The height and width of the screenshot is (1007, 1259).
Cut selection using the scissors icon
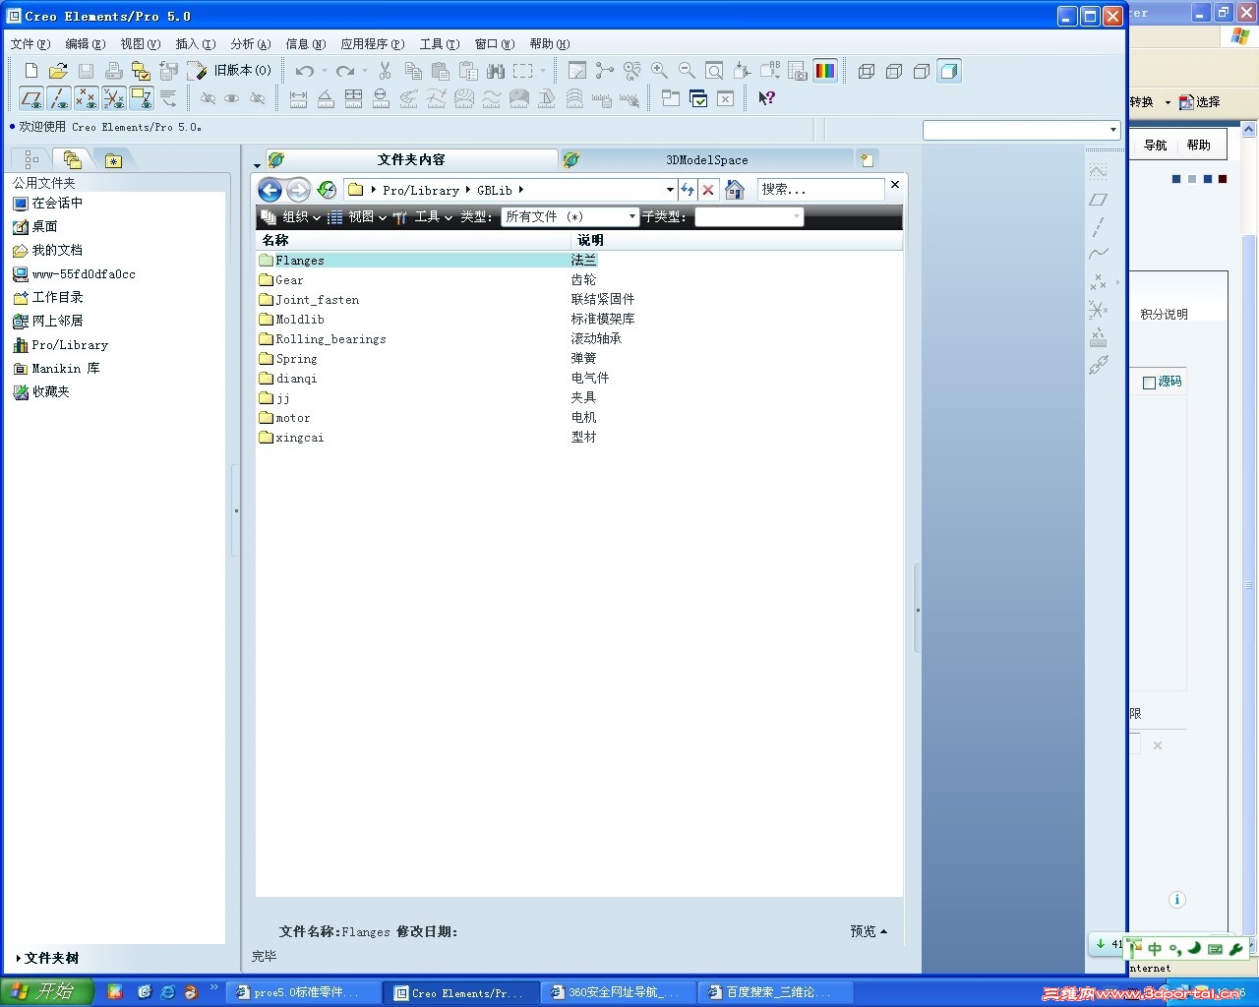pyautogui.click(x=386, y=71)
